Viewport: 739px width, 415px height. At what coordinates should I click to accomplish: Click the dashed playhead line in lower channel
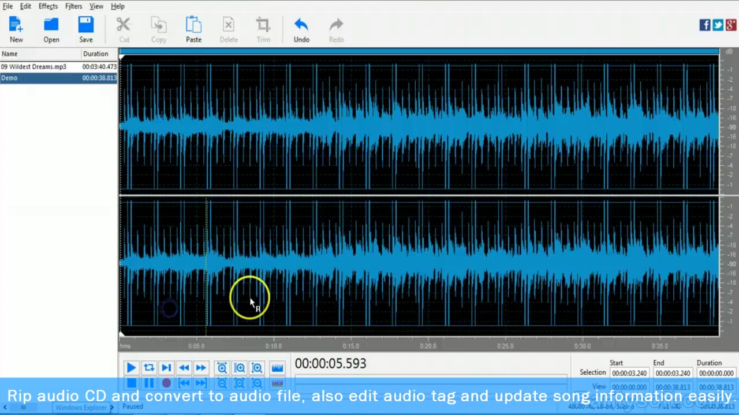206,265
